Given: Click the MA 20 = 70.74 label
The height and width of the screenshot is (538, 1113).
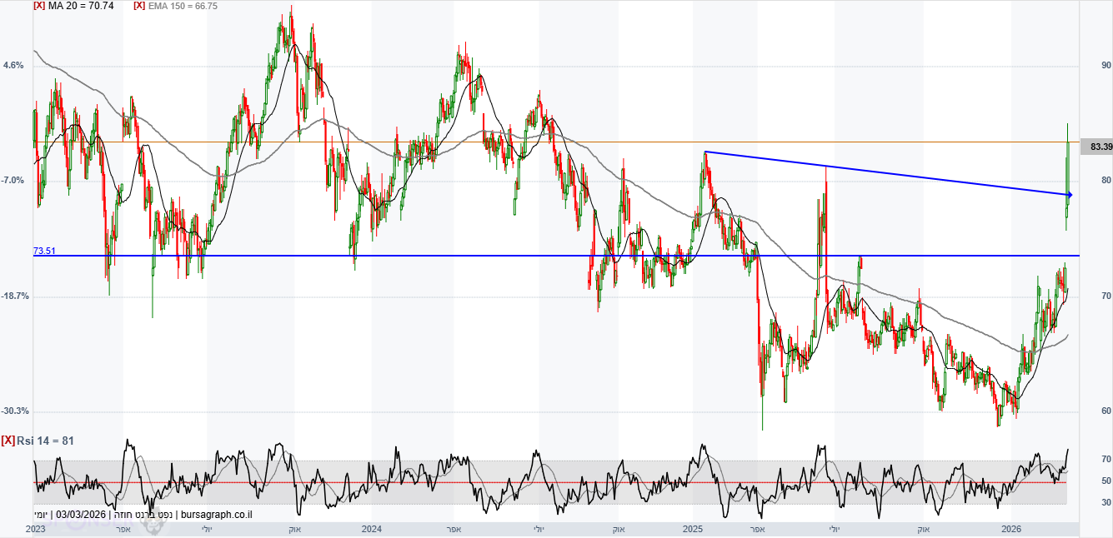Looking at the screenshot, I should click(81, 5).
